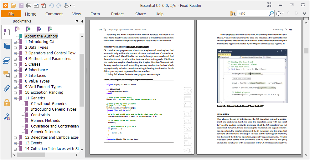Screen dimensions: 310x160
Task: Expand the 5 Classes bookmark
Action: 15,64
